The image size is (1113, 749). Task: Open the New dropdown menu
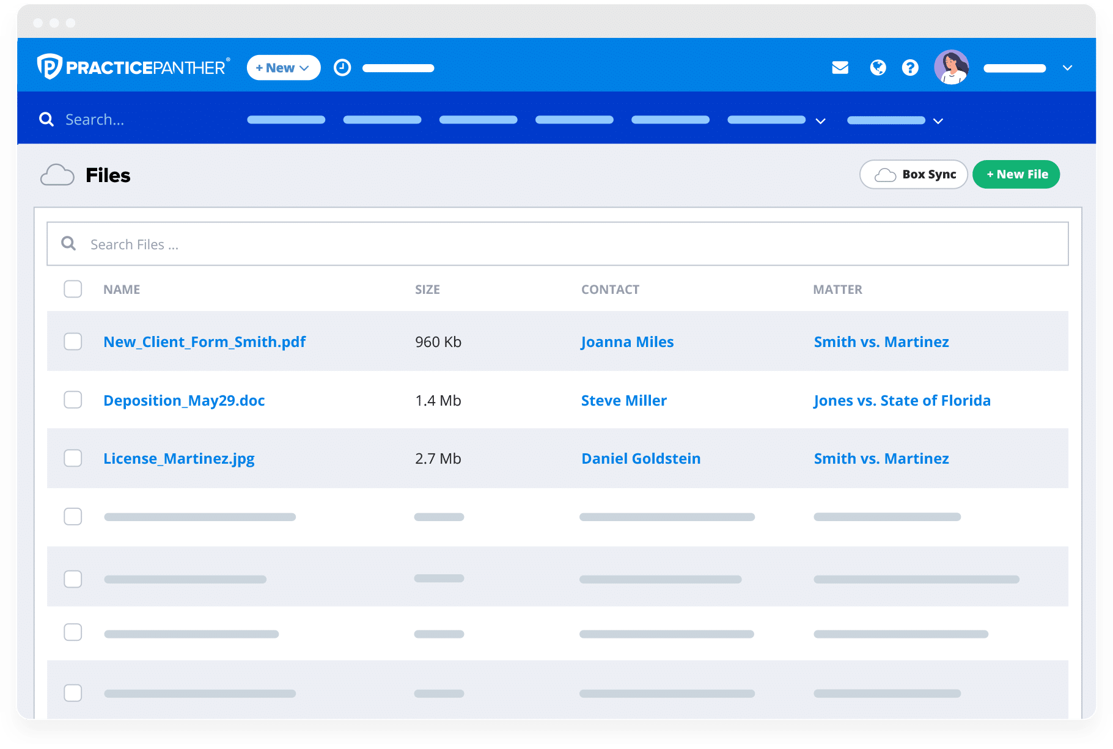282,67
